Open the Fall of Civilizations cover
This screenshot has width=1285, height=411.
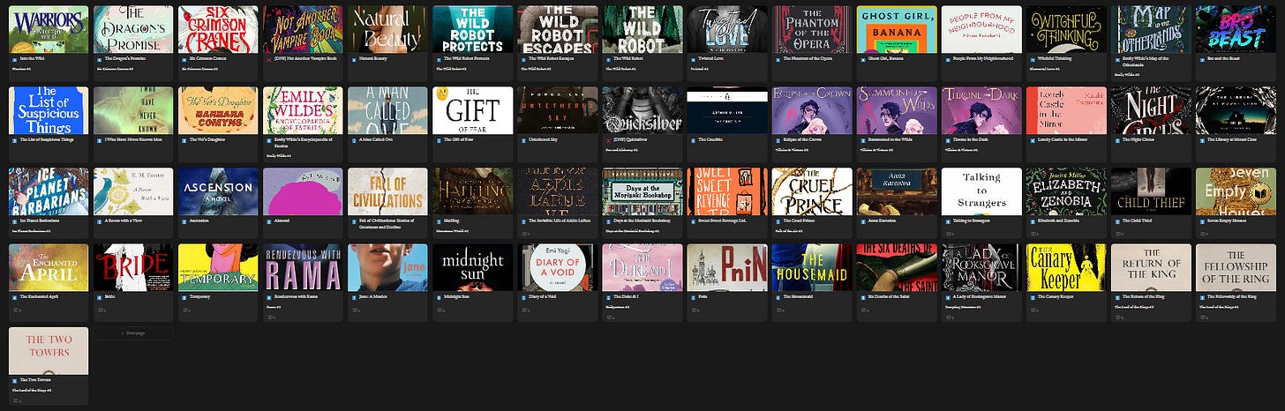(x=387, y=191)
